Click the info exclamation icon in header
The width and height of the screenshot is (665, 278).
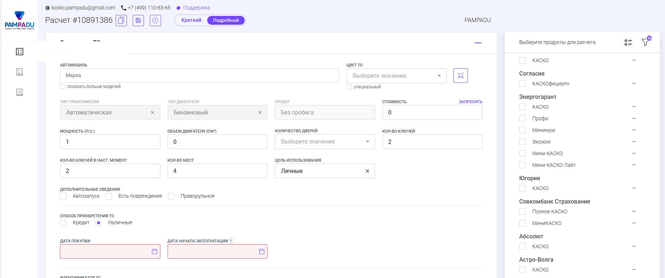[x=155, y=20]
